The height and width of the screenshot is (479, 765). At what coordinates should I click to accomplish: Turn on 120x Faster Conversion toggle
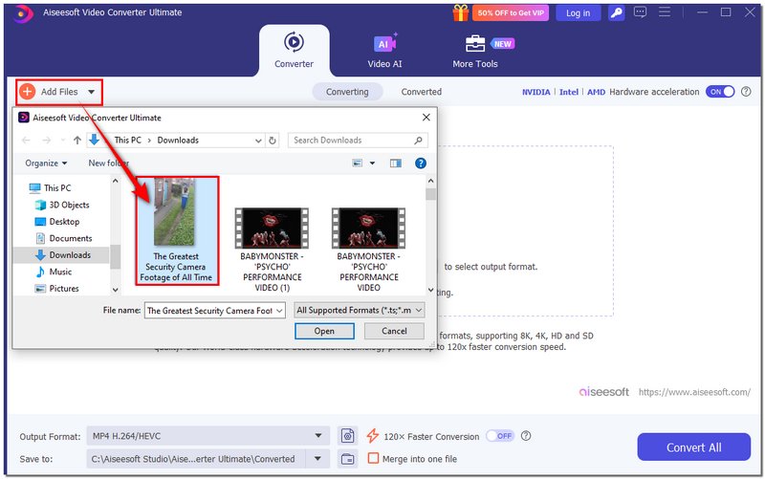499,436
